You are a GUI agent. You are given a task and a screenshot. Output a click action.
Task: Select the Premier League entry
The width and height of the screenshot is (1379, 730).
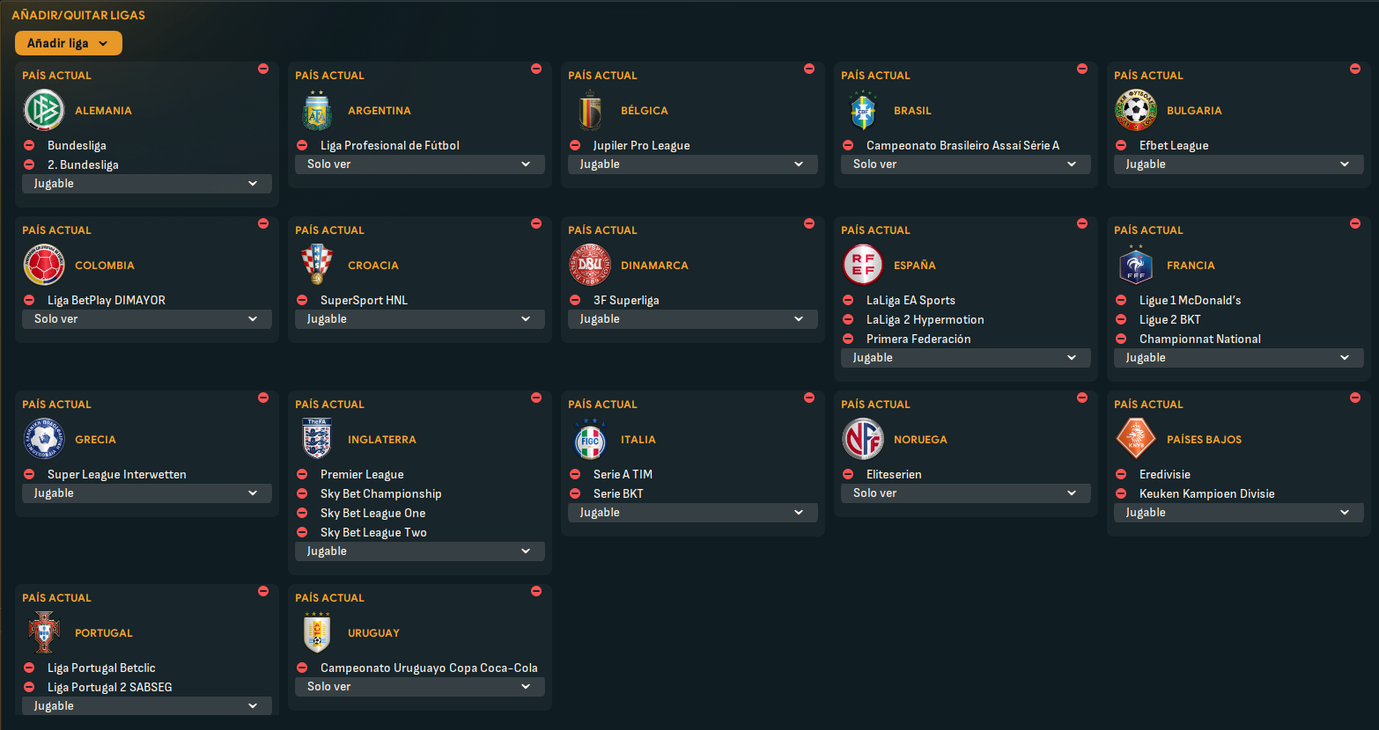tap(362, 475)
